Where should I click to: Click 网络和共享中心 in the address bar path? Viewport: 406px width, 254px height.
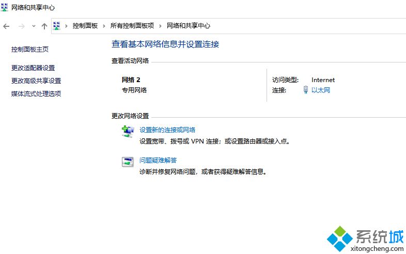188,26
